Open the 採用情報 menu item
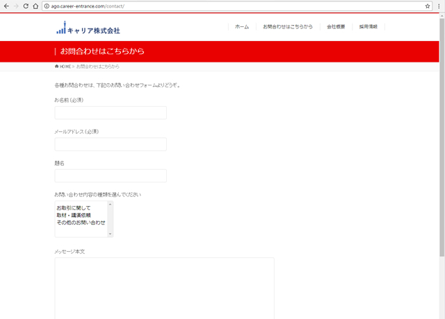Viewport: 445px width, 319px height. (x=369, y=26)
